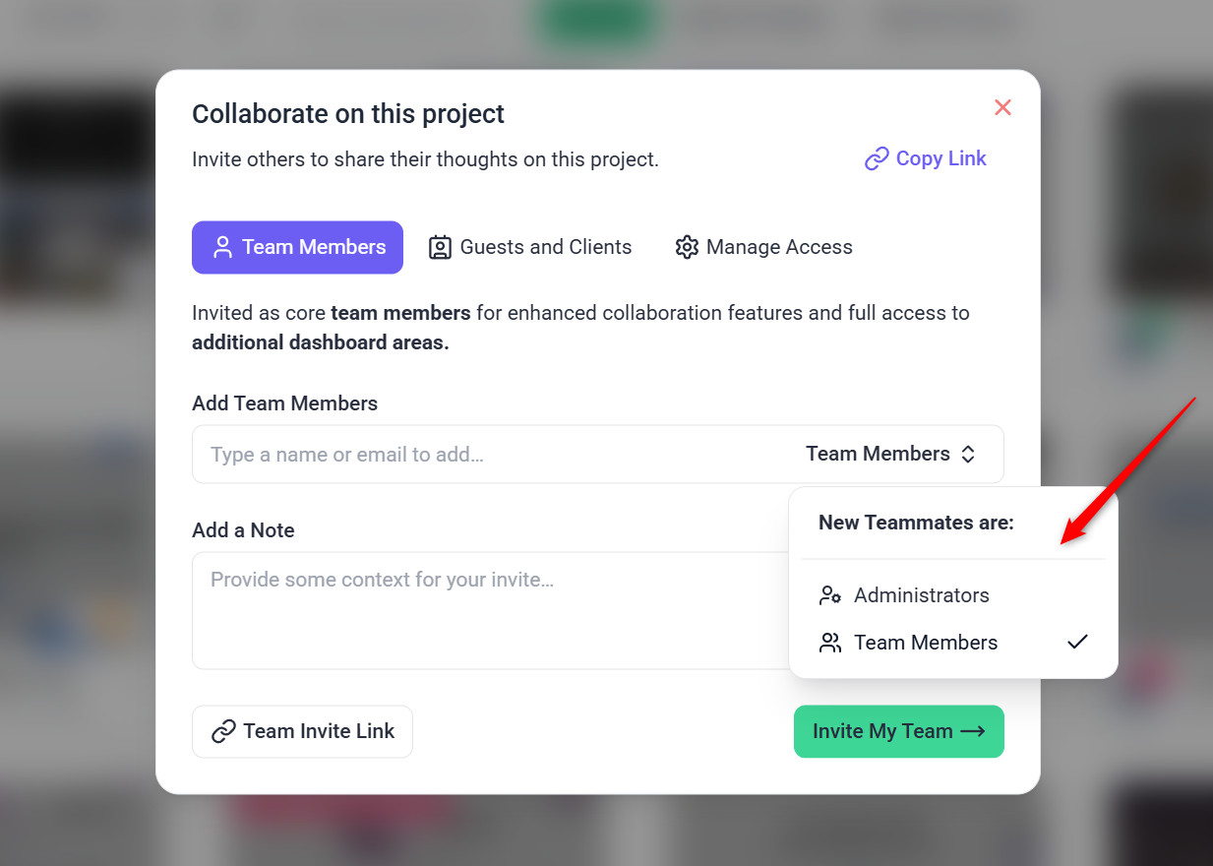Screen dimensions: 1213x866
Task: Choose Administrators as the new teammate role
Action: [x=921, y=595]
